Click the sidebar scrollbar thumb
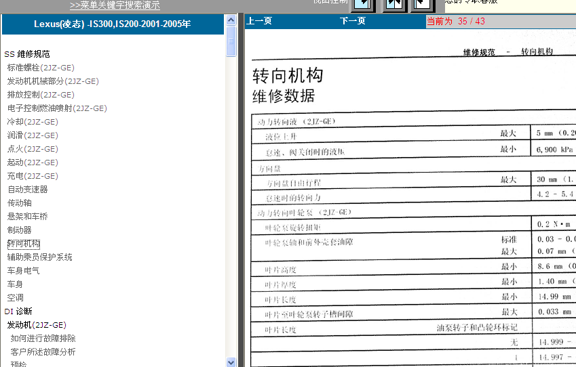This screenshot has height=367, width=576. (231, 41)
